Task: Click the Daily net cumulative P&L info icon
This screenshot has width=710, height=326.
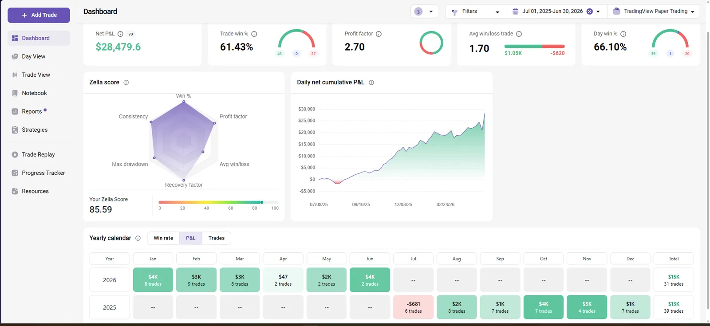Action: click(x=371, y=82)
